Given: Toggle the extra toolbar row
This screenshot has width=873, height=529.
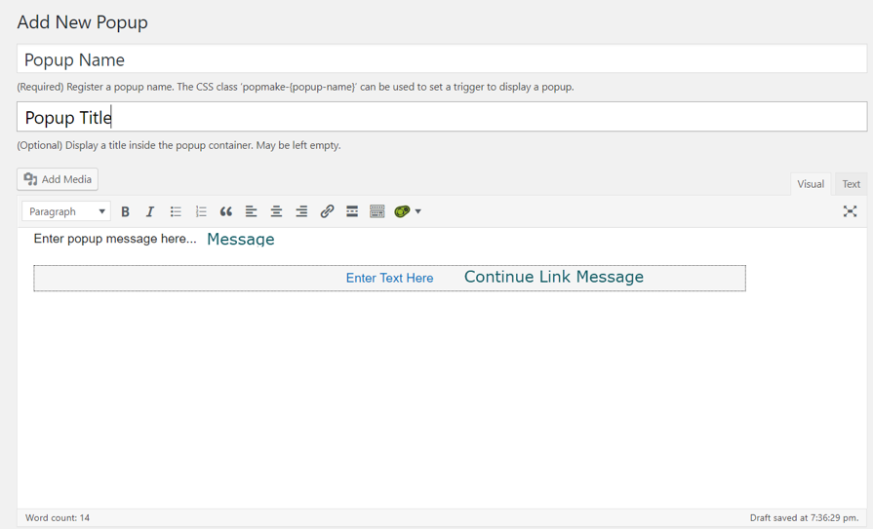Looking at the screenshot, I should click(377, 211).
